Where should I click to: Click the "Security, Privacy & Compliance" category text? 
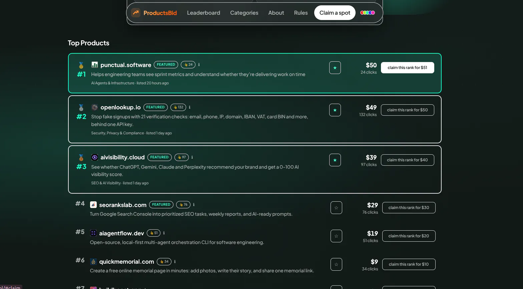coord(117,133)
